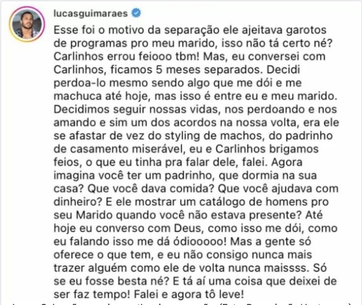Click the word 'ódiooooo!' in the comment
The image size is (362, 305).
coord(200,241)
